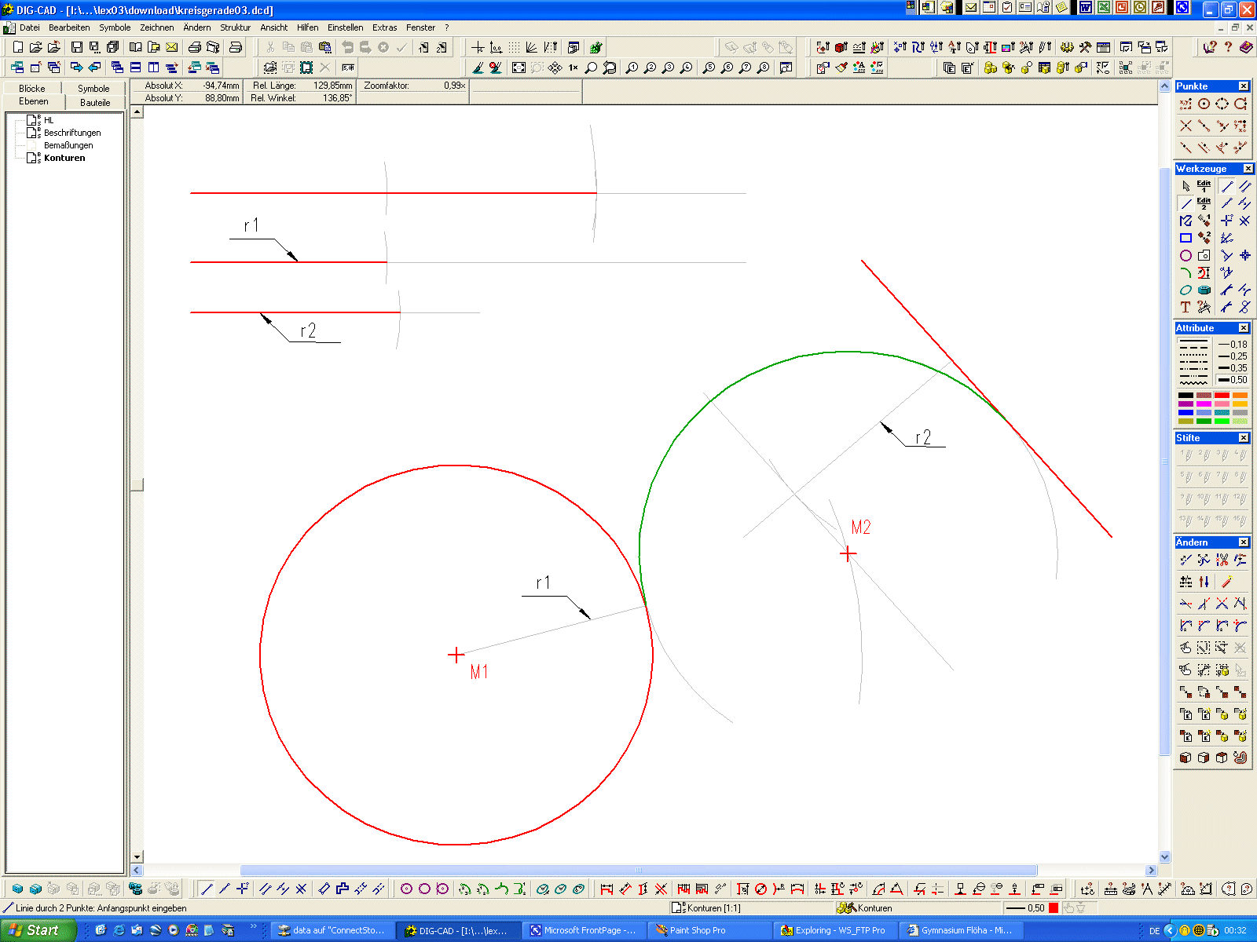1257x942 pixels.
Task: Select the ellipse drawing tool
Action: pyautogui.click(x=1186, y=290)
